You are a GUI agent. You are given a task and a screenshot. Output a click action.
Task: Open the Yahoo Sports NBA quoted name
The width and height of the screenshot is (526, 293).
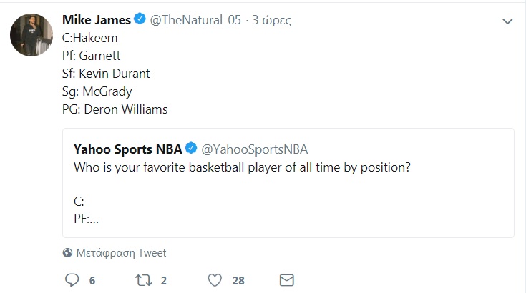click(x=127, y=149)
